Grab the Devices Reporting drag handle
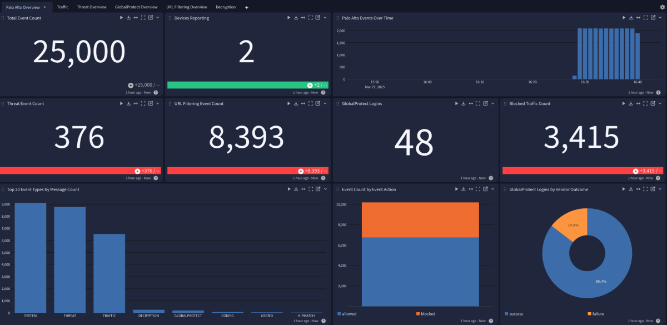The image size is (667, 325). pyautogui.click(x=170, y=18)
